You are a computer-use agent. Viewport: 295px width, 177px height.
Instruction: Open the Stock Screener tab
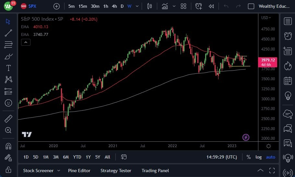pos(38,171)
